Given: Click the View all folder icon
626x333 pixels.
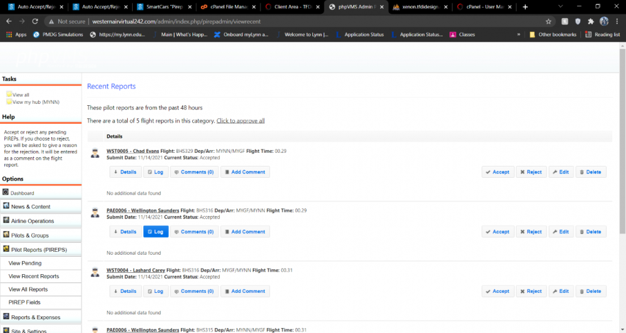Looking at the screenshot, I should point(9,95).
